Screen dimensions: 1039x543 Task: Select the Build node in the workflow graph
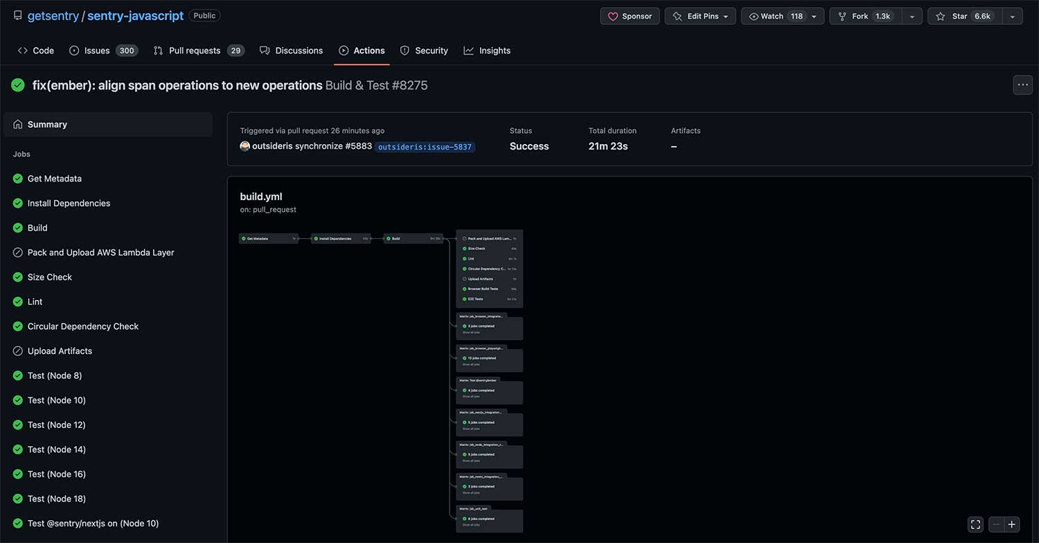click(414, 238)
